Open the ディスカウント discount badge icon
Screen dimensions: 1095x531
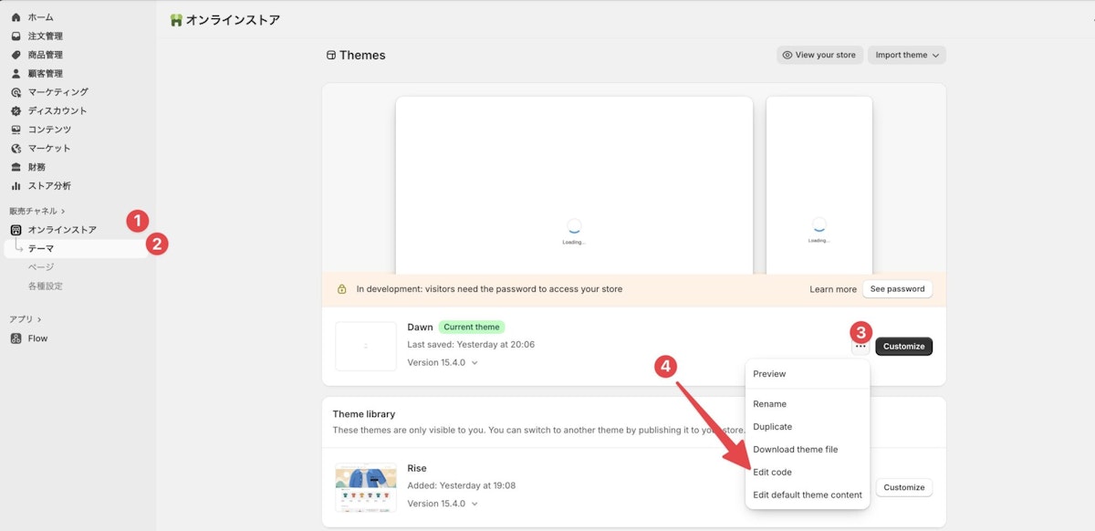[16, 111]
